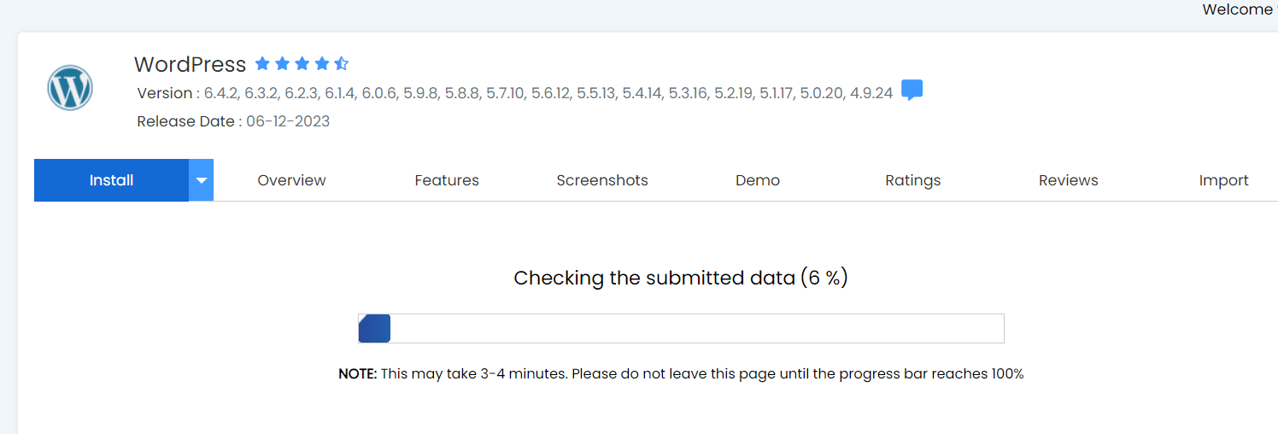View the Ratings tab
Viewport: 1278px width, 434px height.
(x=913, y=180)
